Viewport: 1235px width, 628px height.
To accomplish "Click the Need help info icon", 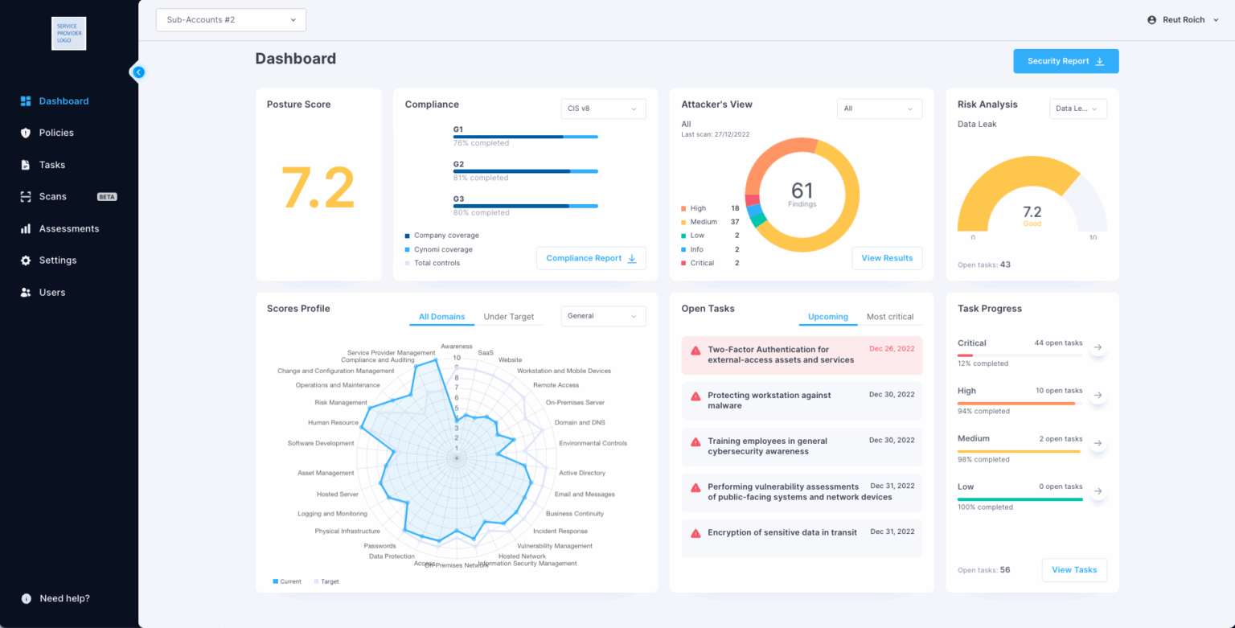I will (26, 598).
